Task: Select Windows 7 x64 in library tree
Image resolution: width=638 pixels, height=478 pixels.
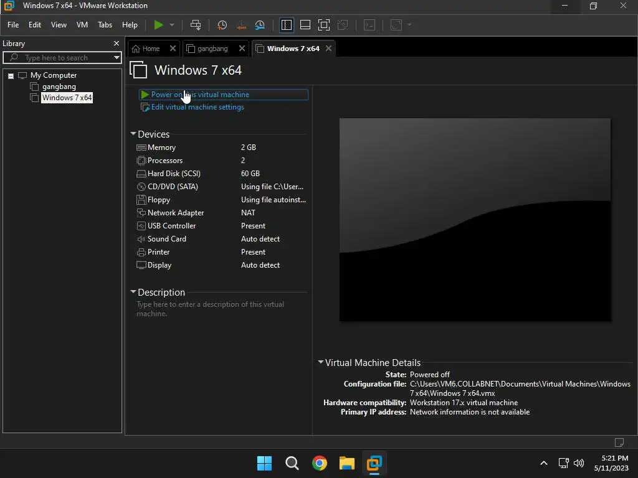Action: (x=67, y=98)
